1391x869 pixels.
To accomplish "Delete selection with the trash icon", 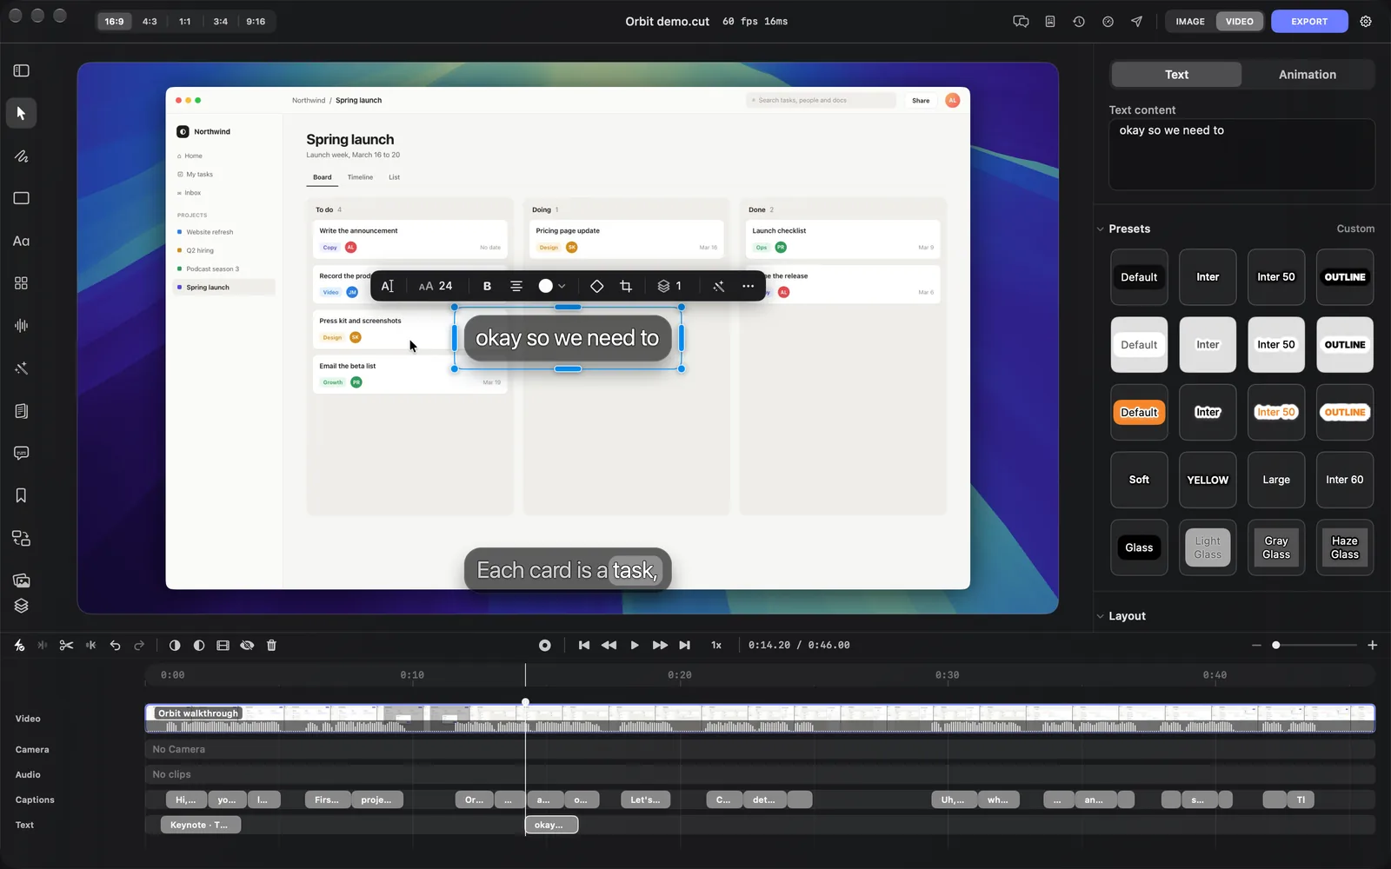I will (x=271, y=645).
